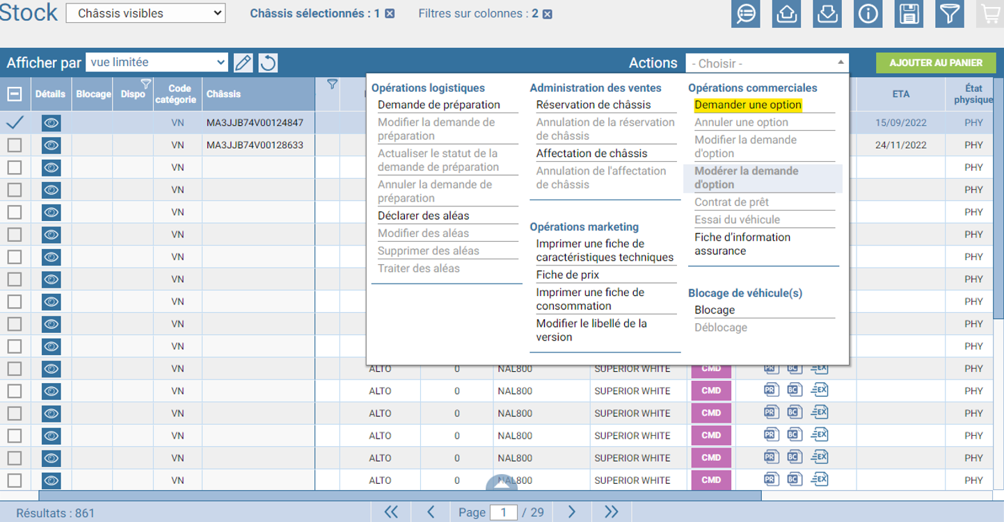Click the horizontal scrollbar below the table
This screenshot has width=1004, height=522.
coord(400,496)
